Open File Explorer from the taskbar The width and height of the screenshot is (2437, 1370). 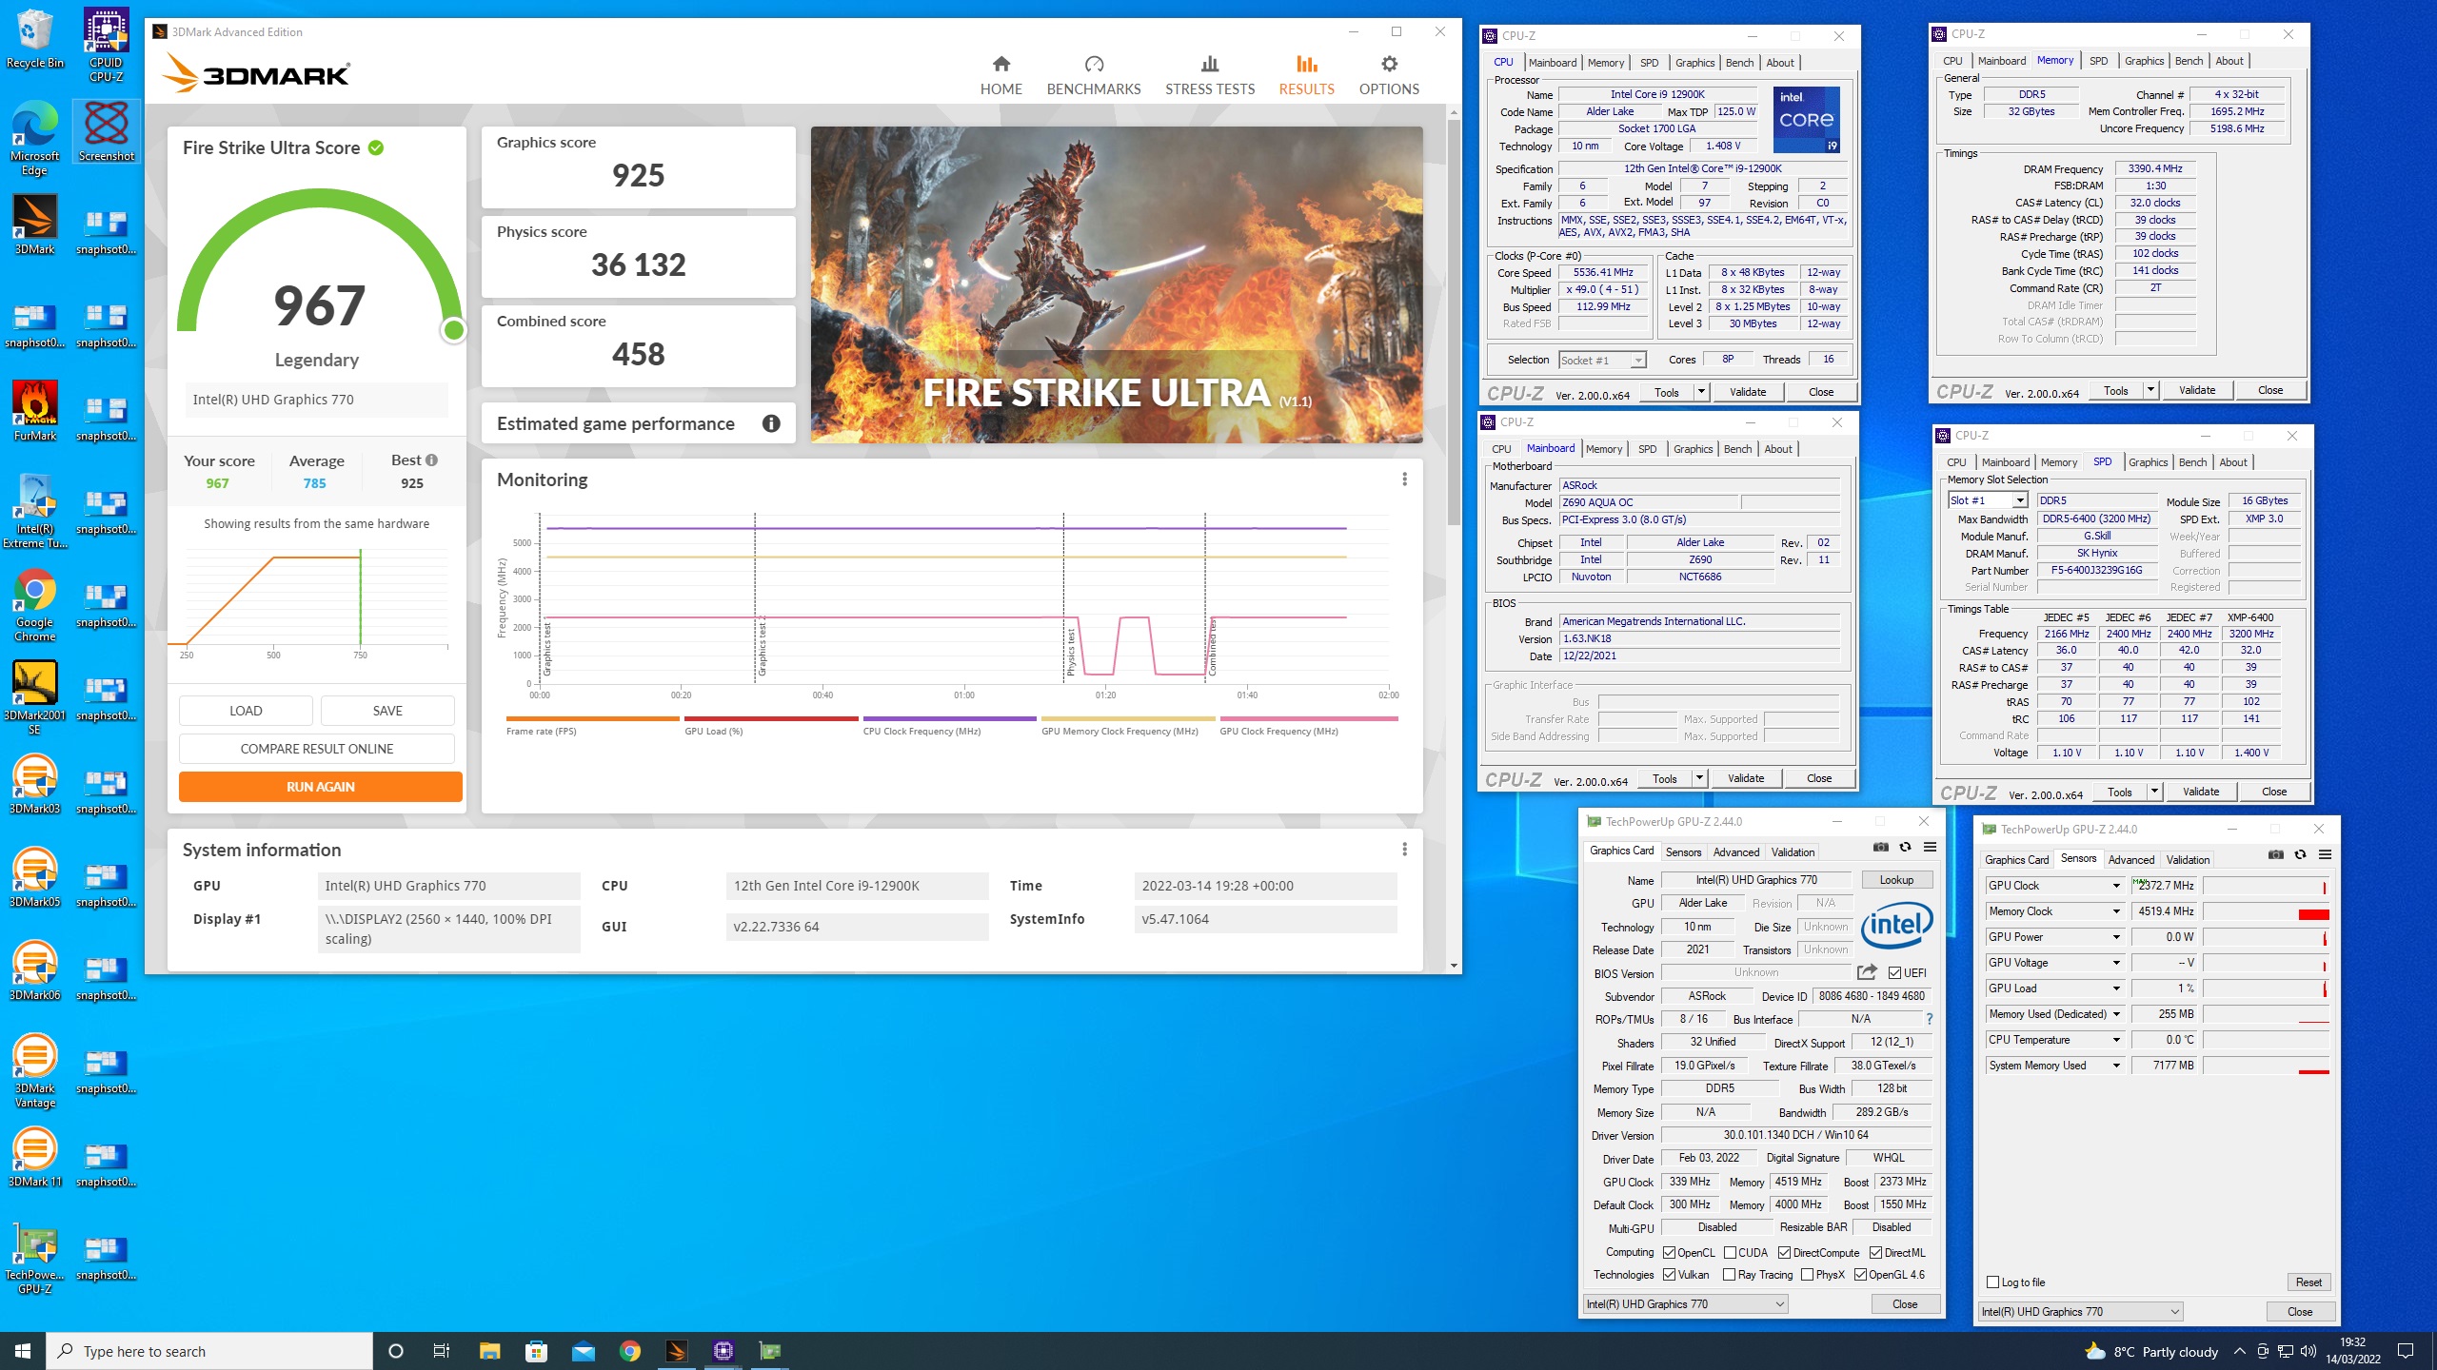coord(489,1351)
